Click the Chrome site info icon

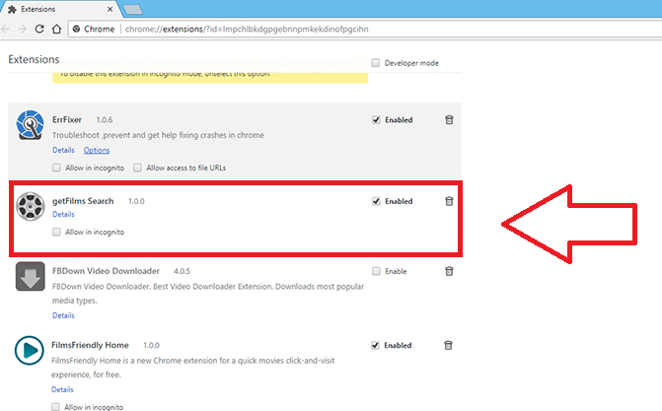(76, 30)
